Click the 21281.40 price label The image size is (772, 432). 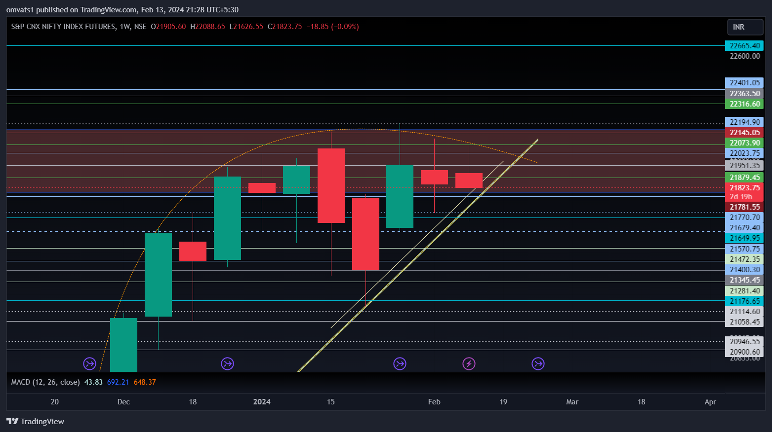(744, 291)
